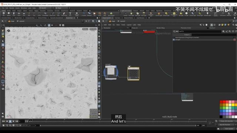
Task: Add an Ambient Light from the shelf
Action: point(207,14)
